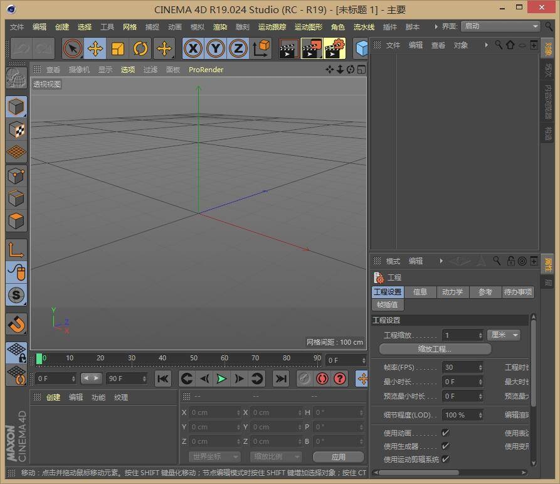Switch to the 信息 tab
560x484 pixels.
pos(420,292)
